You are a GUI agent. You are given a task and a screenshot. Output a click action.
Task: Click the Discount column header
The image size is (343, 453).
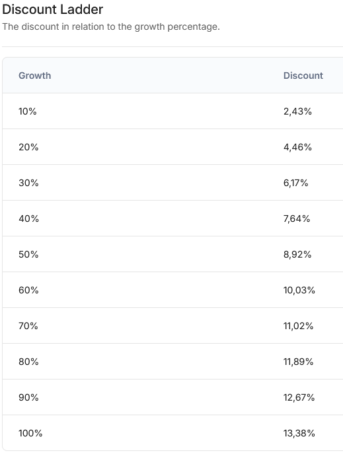[303, 75]
